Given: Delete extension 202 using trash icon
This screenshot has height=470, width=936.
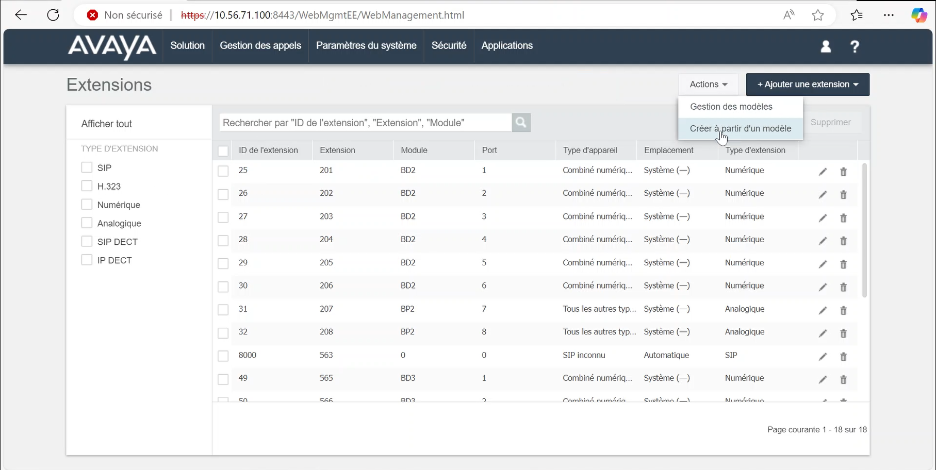Looking at the screenshot, I should tap(844, 195).
